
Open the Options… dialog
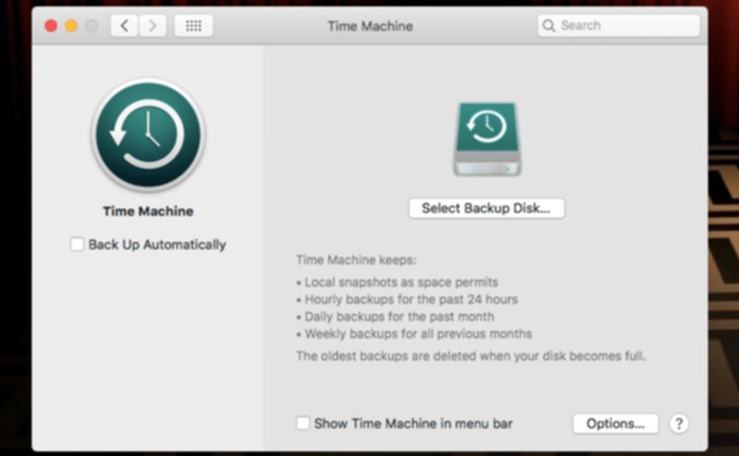616,424
